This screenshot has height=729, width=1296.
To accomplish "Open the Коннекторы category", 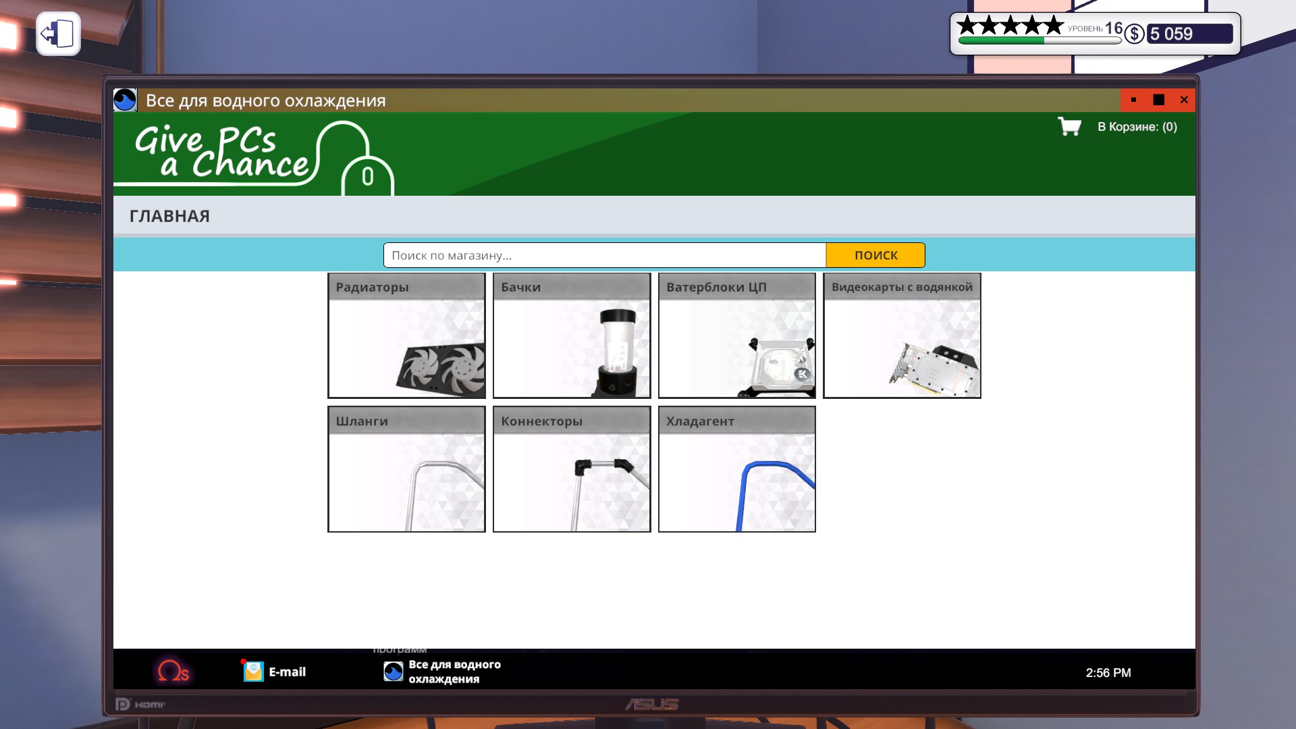I will point(572,469).
